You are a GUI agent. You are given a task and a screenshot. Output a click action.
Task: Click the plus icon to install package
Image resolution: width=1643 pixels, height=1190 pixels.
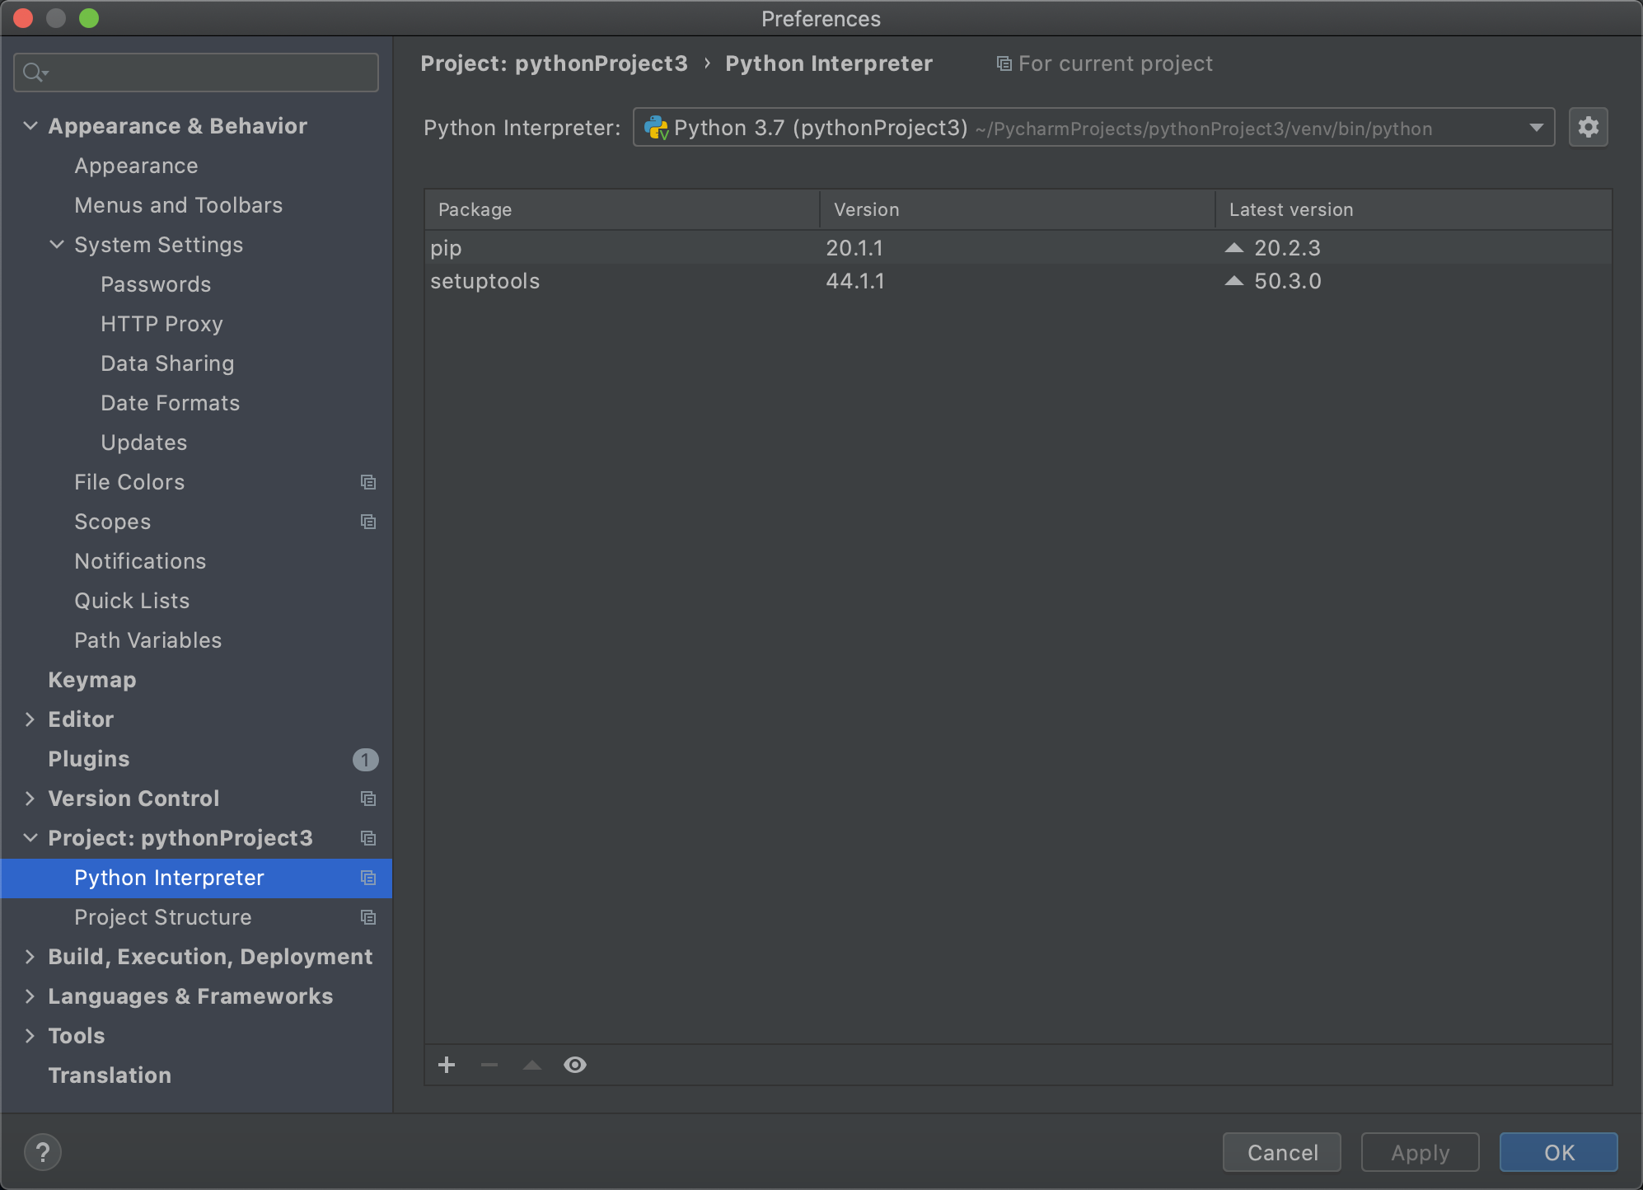[x=447, y=1065]
